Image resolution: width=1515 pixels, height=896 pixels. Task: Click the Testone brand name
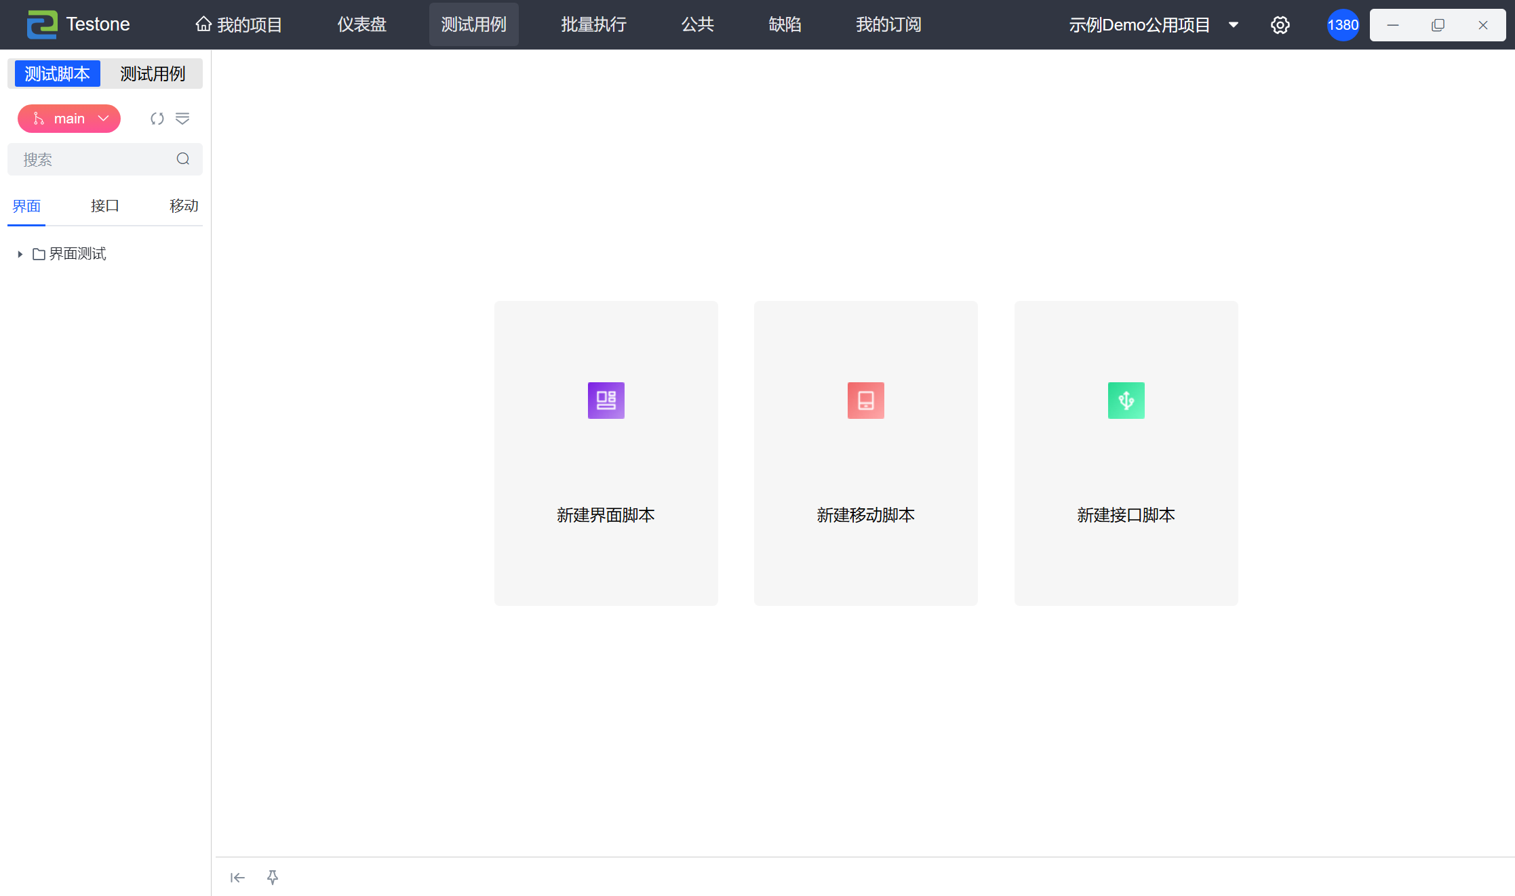98,24
